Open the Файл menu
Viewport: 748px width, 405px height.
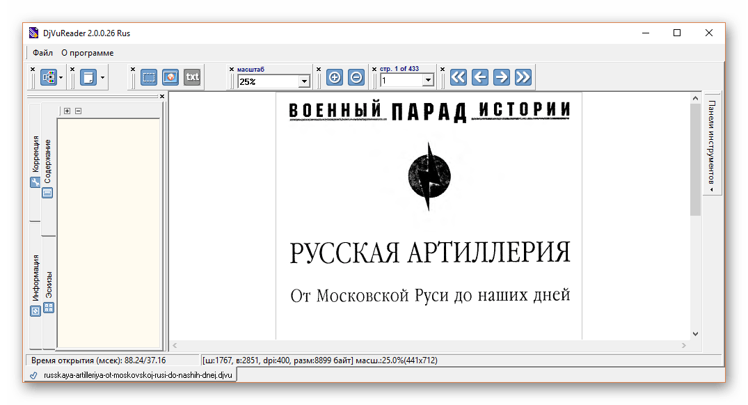(42, 53)
